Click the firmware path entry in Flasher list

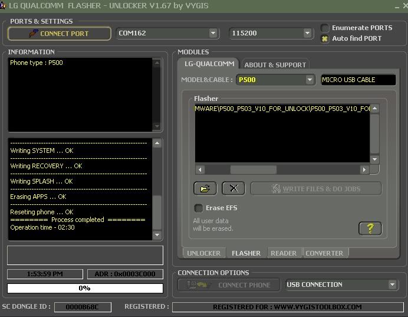coord(282,109)
